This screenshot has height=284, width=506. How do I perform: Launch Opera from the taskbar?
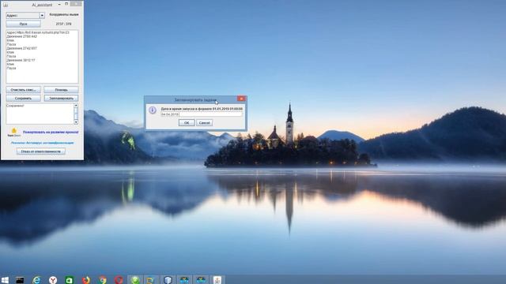point(119,280)
